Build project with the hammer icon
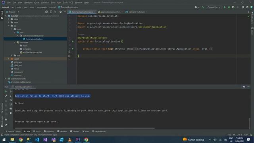The height and width of the screenshot is (143, 254). point(203,7)
